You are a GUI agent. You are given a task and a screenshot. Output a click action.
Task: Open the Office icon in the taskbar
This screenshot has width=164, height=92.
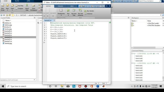[92, 86]
